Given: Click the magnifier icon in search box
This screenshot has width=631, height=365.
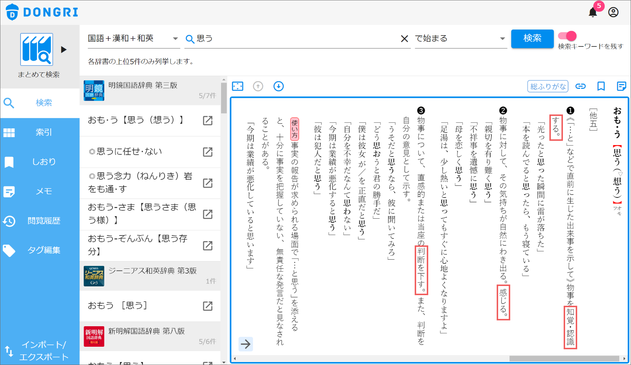Looking at the screenshot, I should pyautogui.click(x=190, y=39).
